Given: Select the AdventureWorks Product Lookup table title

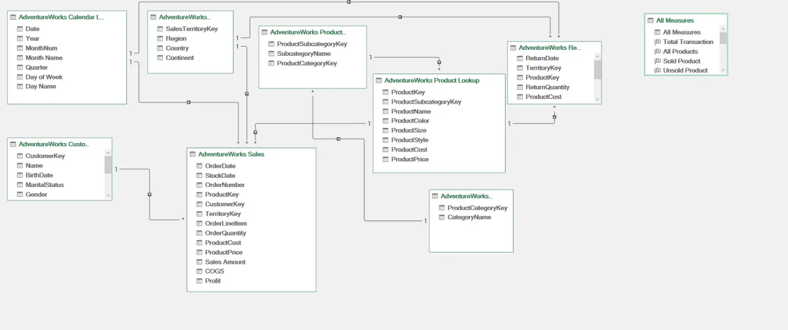Looking at the screenshot, I should [431, 80].
